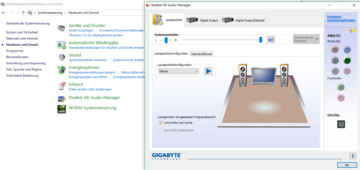Viewport: 360px width, 170px height.
Task: Open yellow folder connector settings icon
Action: (353, 31)
